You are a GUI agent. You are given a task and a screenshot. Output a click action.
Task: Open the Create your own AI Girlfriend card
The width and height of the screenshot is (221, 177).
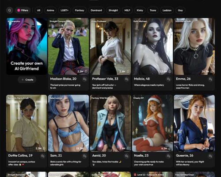coord(27,46)
